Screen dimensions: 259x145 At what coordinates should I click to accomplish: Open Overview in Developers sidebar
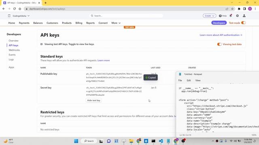pos(13,41)
